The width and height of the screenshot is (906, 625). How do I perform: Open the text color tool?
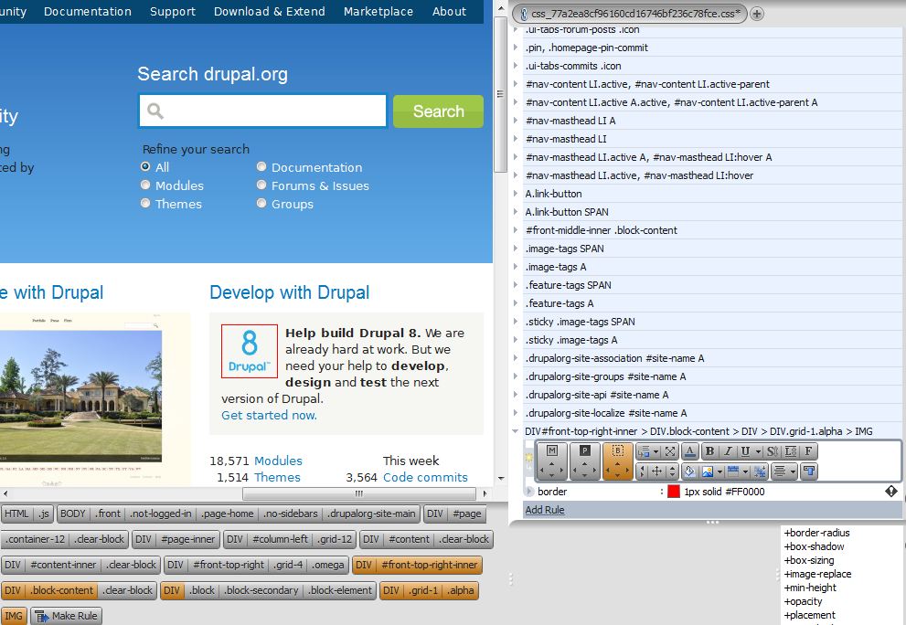pos(689,451)
